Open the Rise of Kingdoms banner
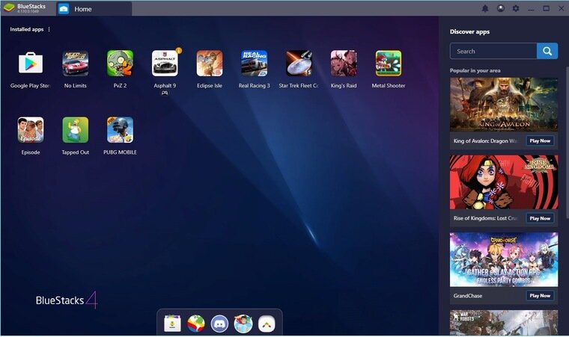Viewport: 569px width, 337px height. pyautogui.click(x=504, y=182)
